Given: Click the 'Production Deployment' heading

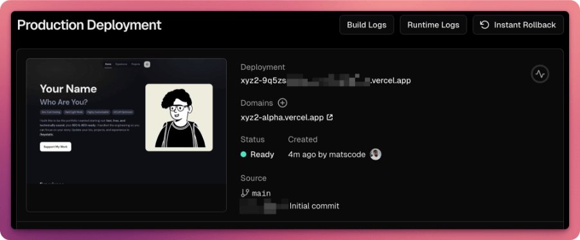Looking at the screenshot, I should tap(89, 25).
